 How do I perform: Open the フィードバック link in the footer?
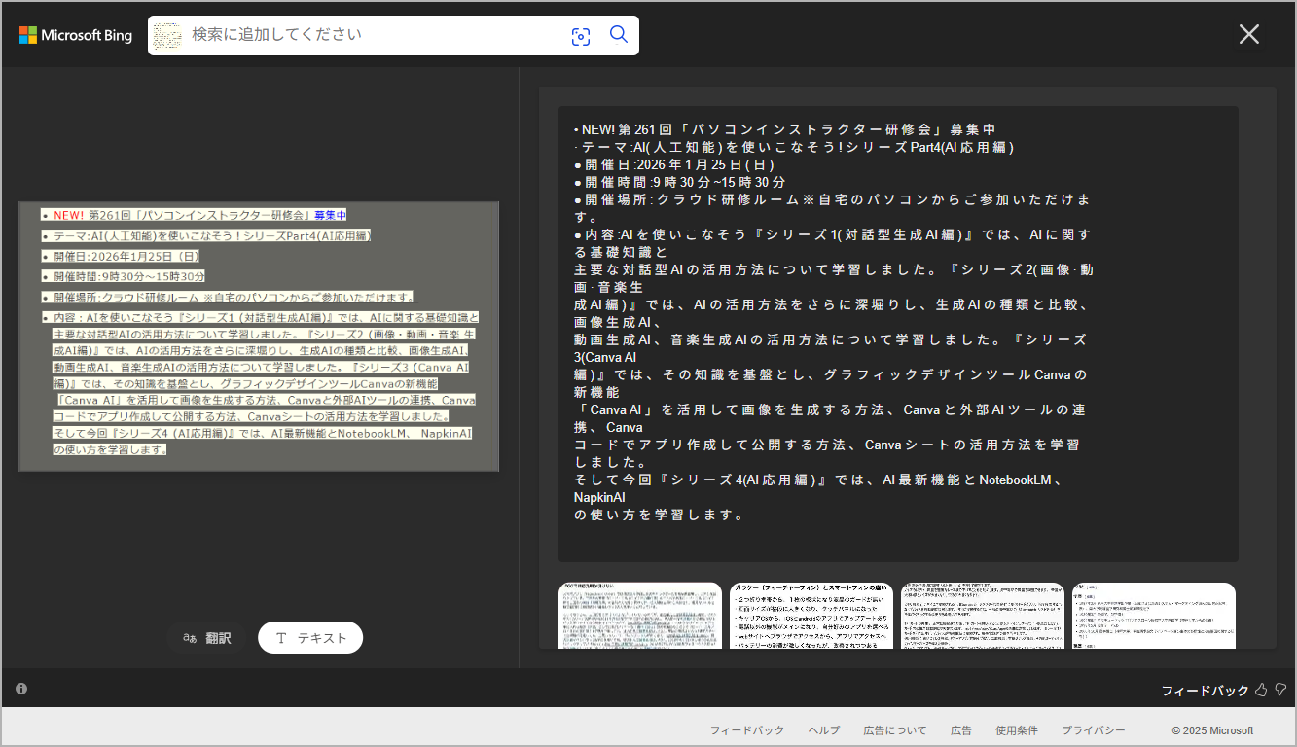pyautogui.click(x=746, y=729)
